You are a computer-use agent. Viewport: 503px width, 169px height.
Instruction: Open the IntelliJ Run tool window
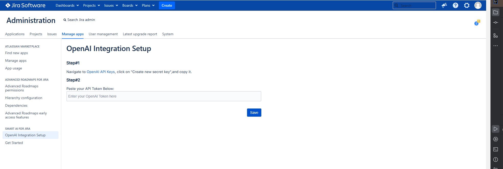pyautogui.click(x=496, y=129)
